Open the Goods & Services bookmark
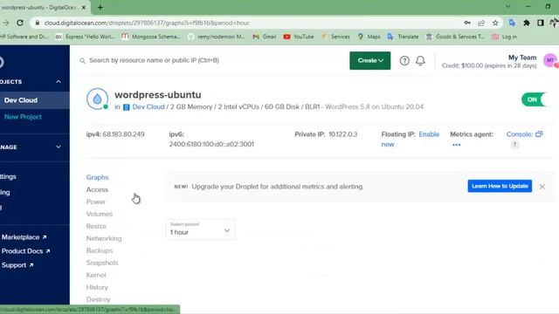Screen dimensions: 559x314 [x=455, y=37]
